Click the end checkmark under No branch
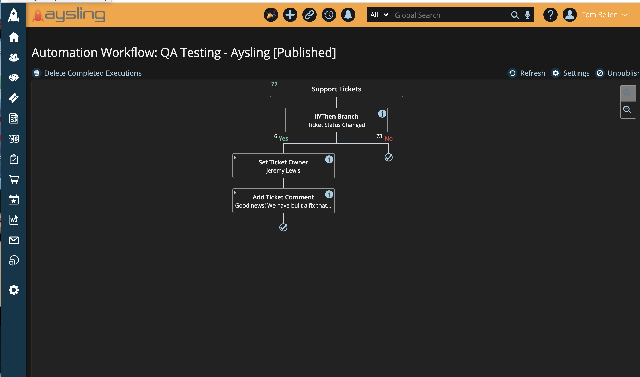640x377 pixels. pyautogui.click(x=389, y=158)
